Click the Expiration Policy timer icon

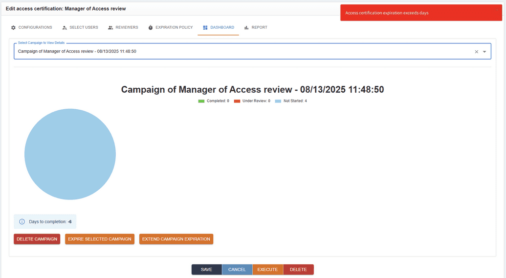151,28
